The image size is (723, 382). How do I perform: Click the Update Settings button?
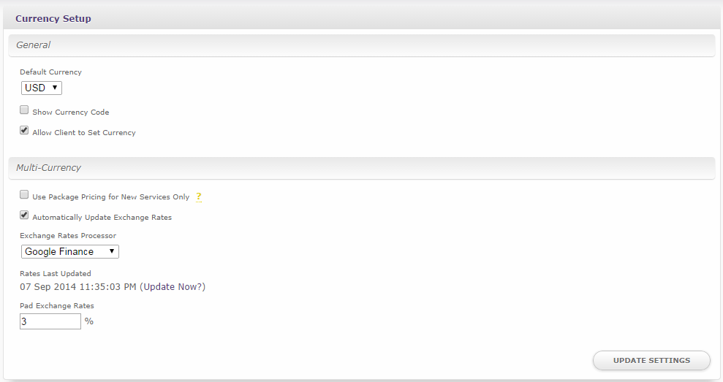tap(651, 360)
